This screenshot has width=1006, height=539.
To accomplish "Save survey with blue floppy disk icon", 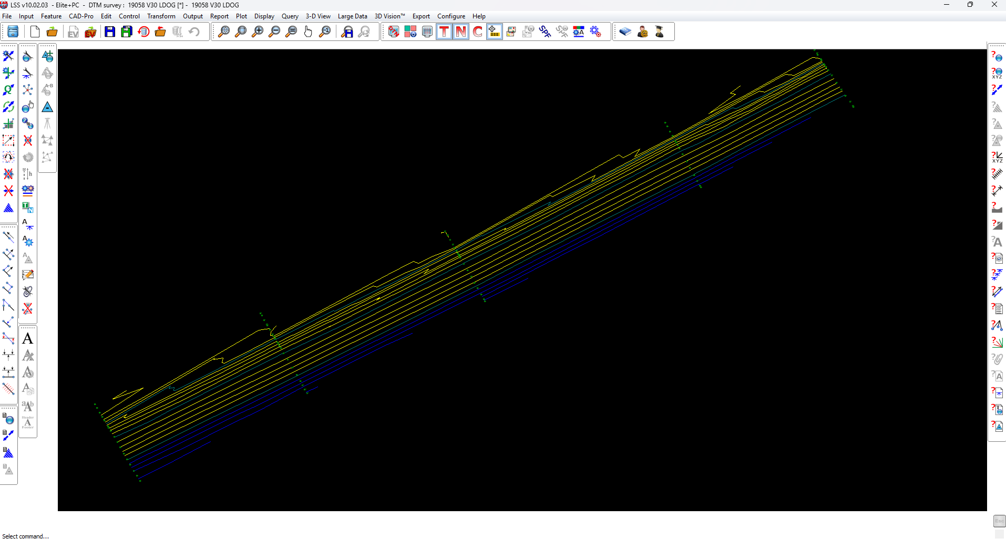I will (109, 32).
